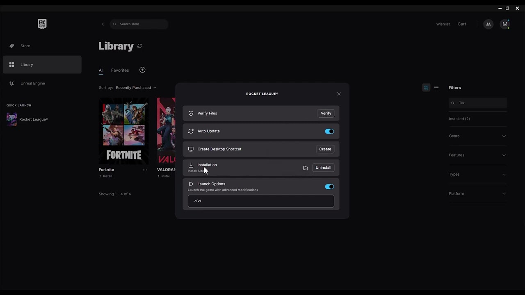Disable the Launch Options switch
525x295 pixels.
coord(329,187)
